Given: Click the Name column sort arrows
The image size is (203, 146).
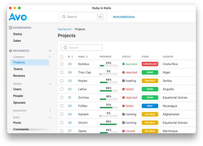Looking at the screenshot, I should [87, 57].
